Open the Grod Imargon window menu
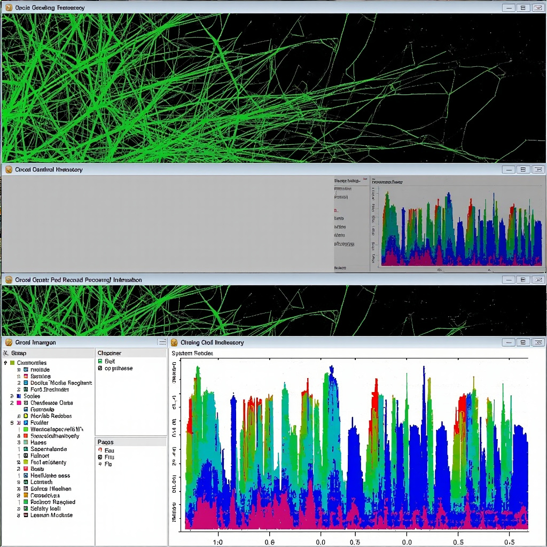The width and height of the screenshot is (547, 547). coord(160,342)
